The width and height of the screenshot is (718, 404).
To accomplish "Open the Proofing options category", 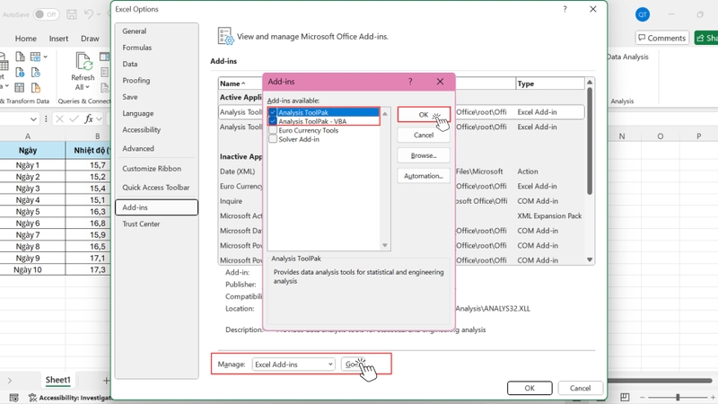I will pos(156,81).
